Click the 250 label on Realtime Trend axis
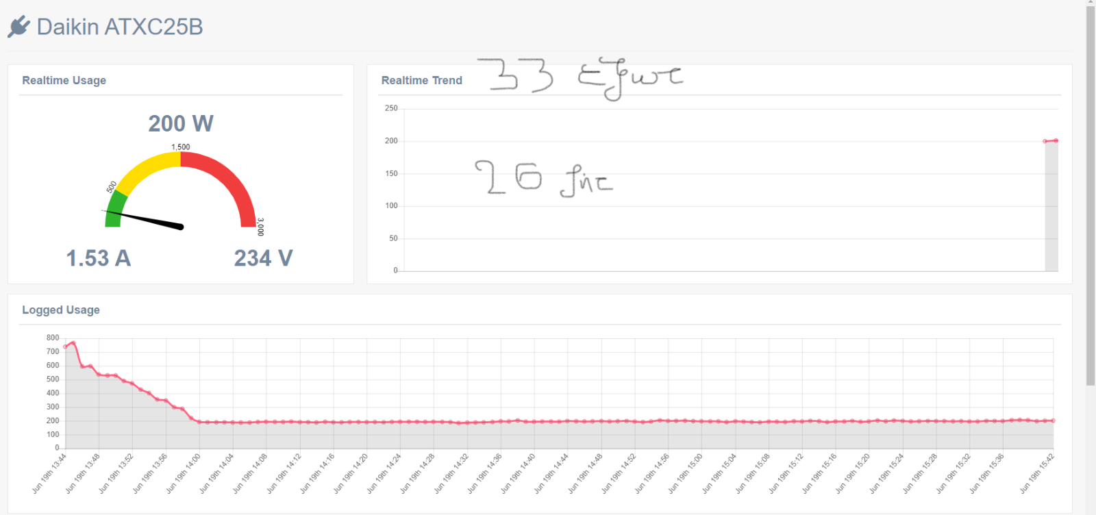Image resolution: width=1096 pixels, height=515 pixels. 391,108
